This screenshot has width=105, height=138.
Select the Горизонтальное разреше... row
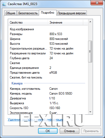click(48, 49)
